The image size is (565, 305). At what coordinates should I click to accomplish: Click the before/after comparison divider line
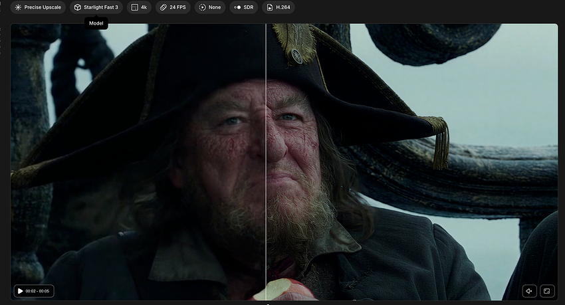pyautogui.click(x=266, y=162)
